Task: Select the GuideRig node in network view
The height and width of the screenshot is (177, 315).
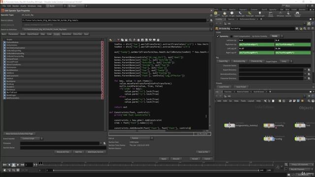Action: [269, 125]
